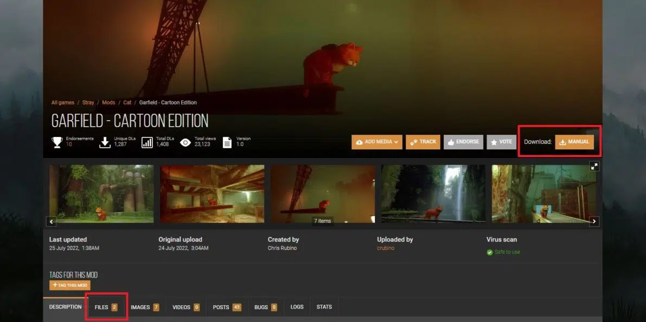Viewport: 646px width, 322px height.
Task: Click the Endorsements trophy icon
Action: [x=57, y=142]
